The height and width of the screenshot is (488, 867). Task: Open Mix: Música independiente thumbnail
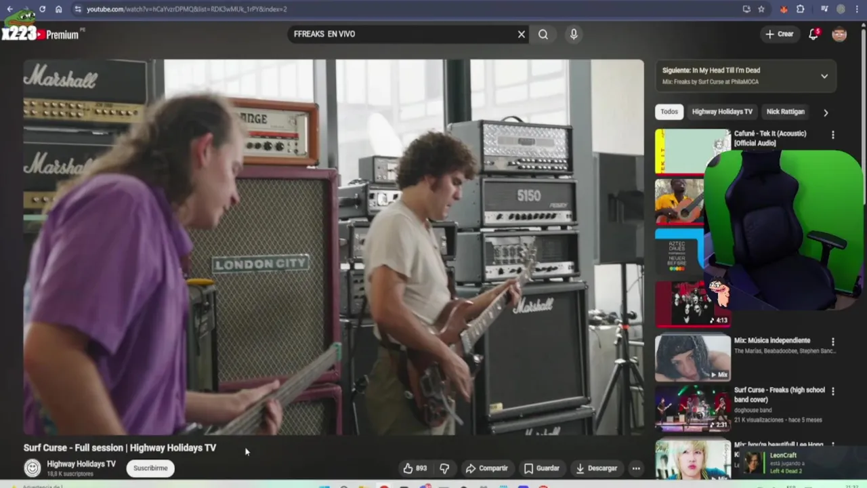pos(692,358)
